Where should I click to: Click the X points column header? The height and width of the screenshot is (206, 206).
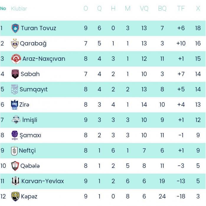coord(198,9)
